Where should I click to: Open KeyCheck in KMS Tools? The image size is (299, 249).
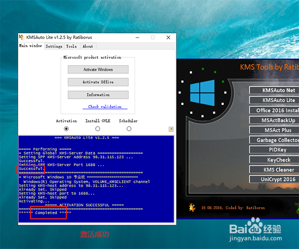tap(274, 160)
